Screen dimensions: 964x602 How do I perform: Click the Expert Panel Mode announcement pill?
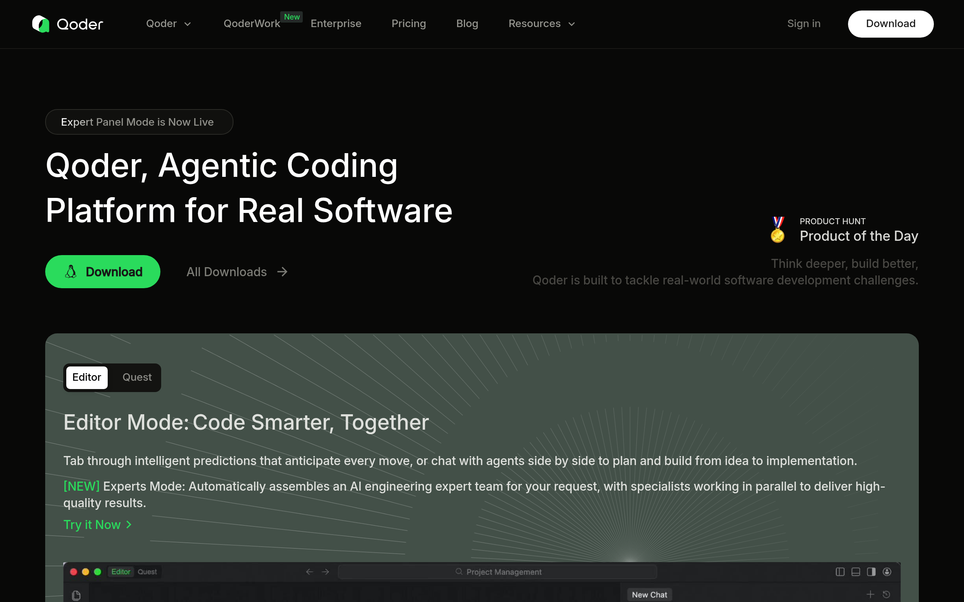click(x=139, y=122)
